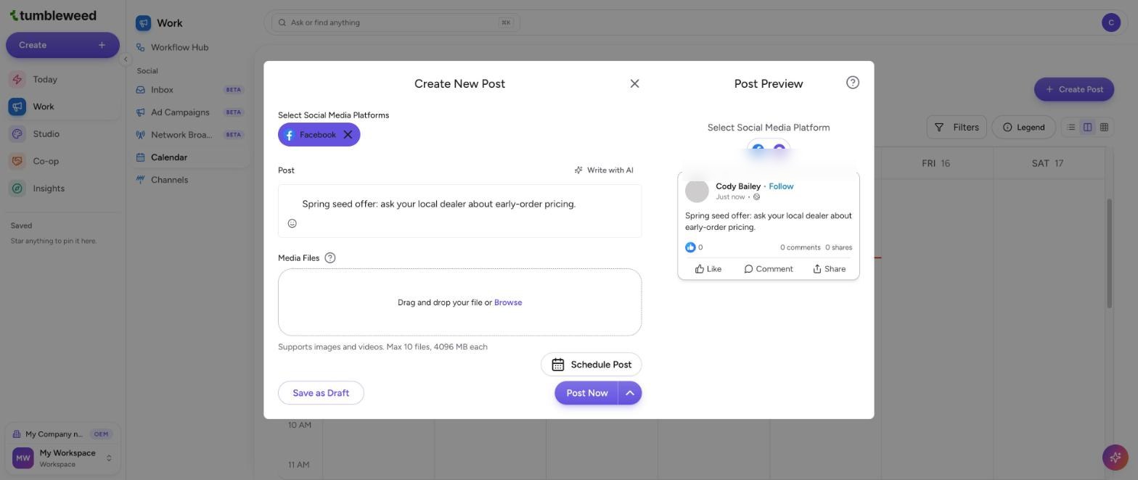Viewport: 1138px width, 480px height.
Task: Switch to month grid view icon
Action: point(1104,127)
